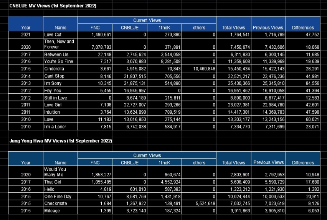327x220 pixels.
Task: Click the 'Cinderella' name cell
Action: click(60, 69)
